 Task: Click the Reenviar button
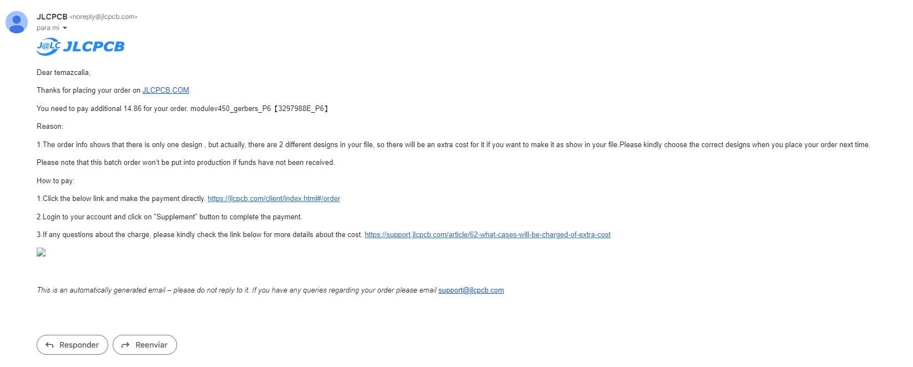pyautogui.click(x=145, y=345)
